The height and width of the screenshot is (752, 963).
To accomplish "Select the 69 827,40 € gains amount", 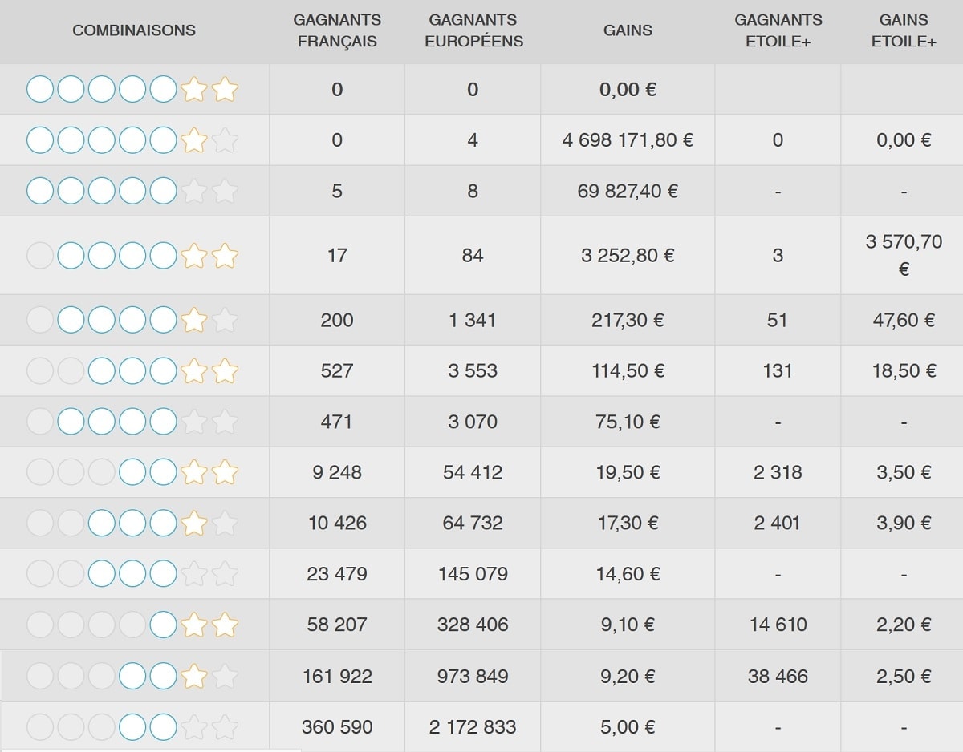I will [628, 191].
